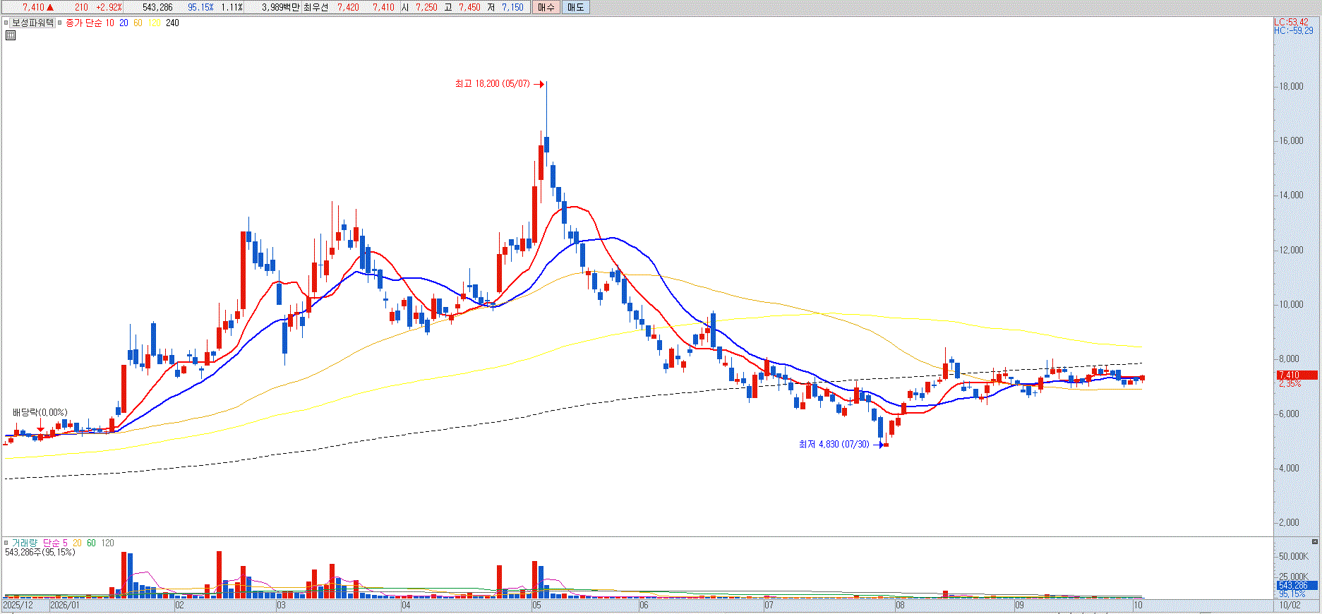Click the +2,92% change rate value
The width and height of the screenshot is (1322, 614).
click(109, 7)
